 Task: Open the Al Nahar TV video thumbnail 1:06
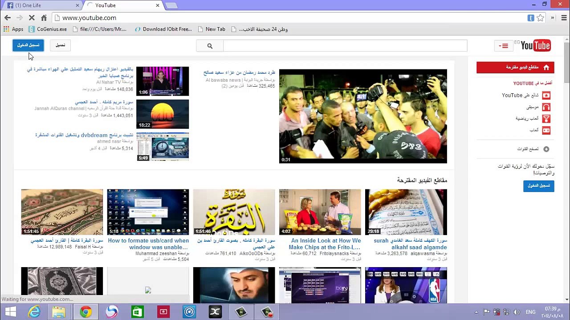[x=163, y=81]
